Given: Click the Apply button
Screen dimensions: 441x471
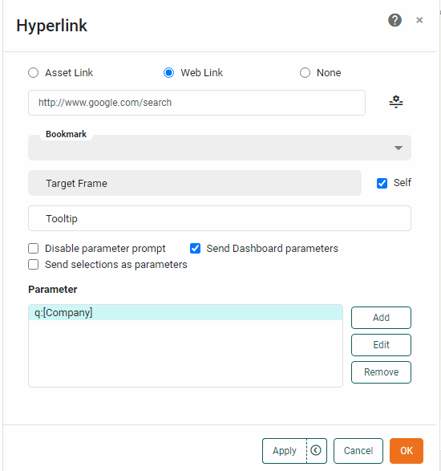Looking at the screenshot, I should (285, 451).
